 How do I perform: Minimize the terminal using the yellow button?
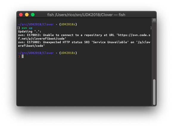[x=27, y=15]
